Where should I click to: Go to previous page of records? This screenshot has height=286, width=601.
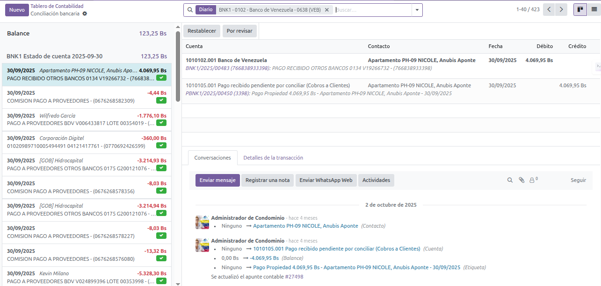(x=550, y=10)
